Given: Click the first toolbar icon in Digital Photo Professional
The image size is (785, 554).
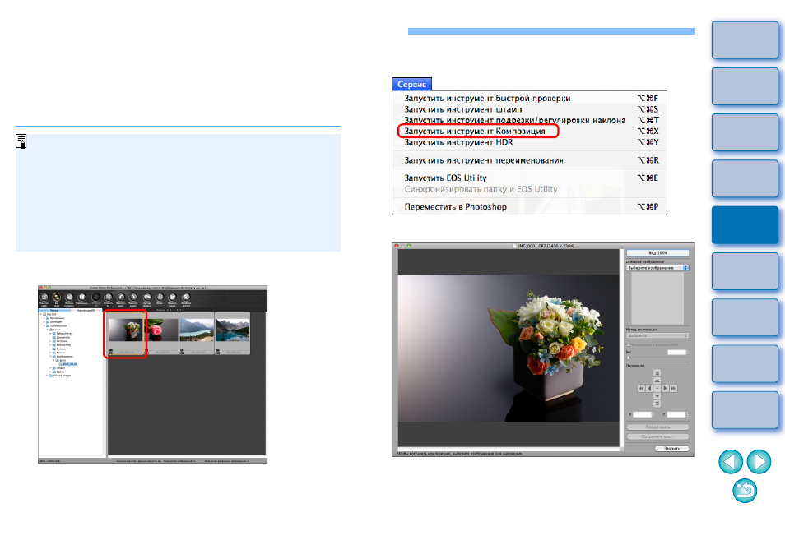Looking at the screenshot, I should click(44, 297).
